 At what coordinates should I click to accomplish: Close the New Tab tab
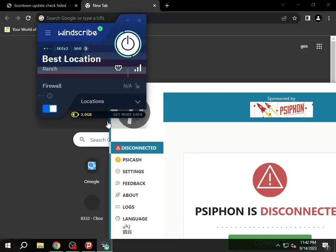click(x=155, y=6)
